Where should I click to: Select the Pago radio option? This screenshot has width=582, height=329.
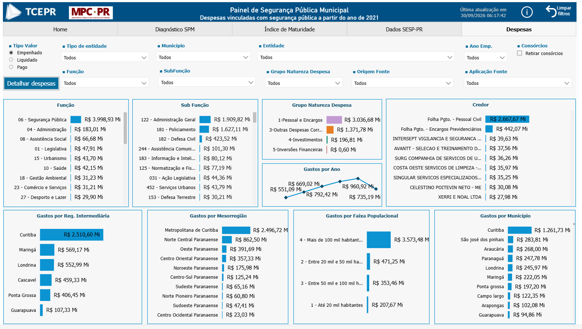11,67
